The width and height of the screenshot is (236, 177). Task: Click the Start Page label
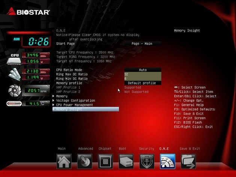click(65, 44)
